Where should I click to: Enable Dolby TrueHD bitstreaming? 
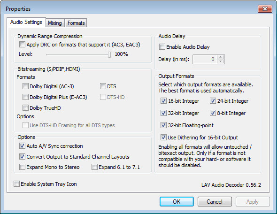click(25, 108)
